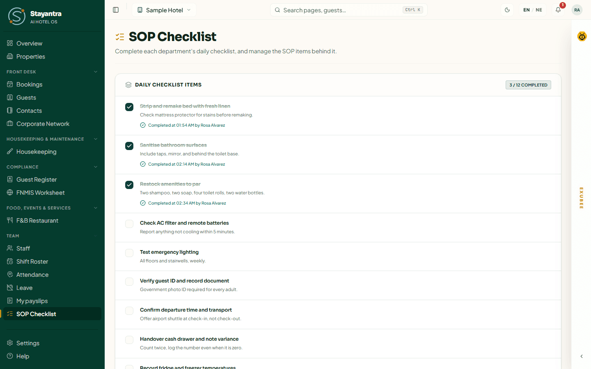The height and width of the screenshot is (369, 591).
Task: Open the vertical Exubee tab
Action: (582, 198)
